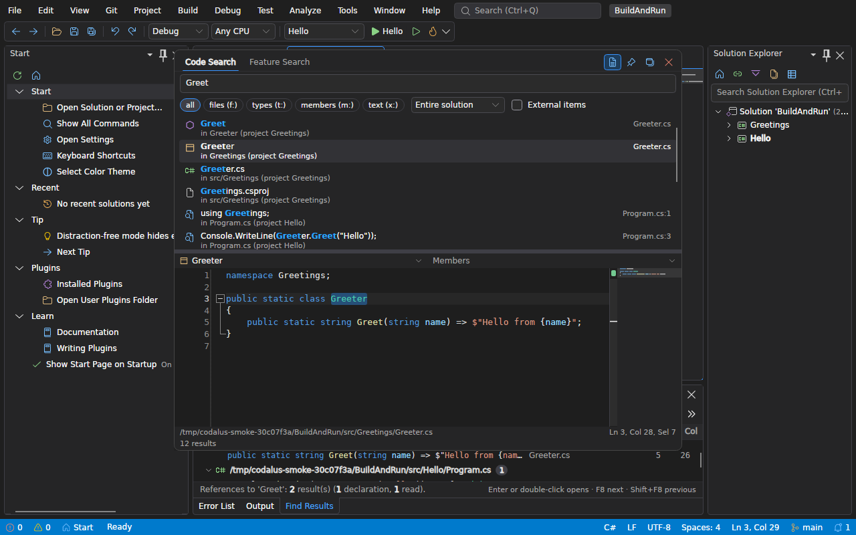Select the Greetings.csproj search result
This screenshot has width=856, height=535.
pos(428,195)
